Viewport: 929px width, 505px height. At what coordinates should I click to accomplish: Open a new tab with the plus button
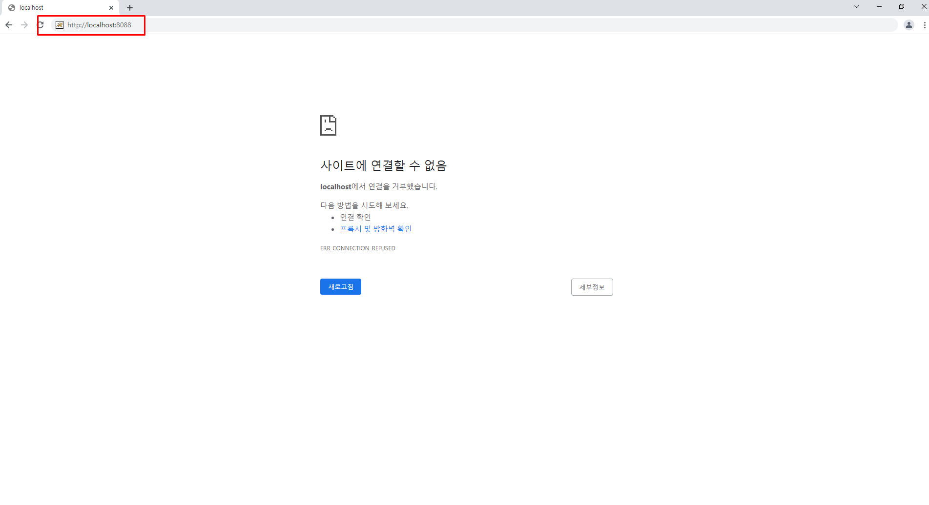tap(130, 8)
